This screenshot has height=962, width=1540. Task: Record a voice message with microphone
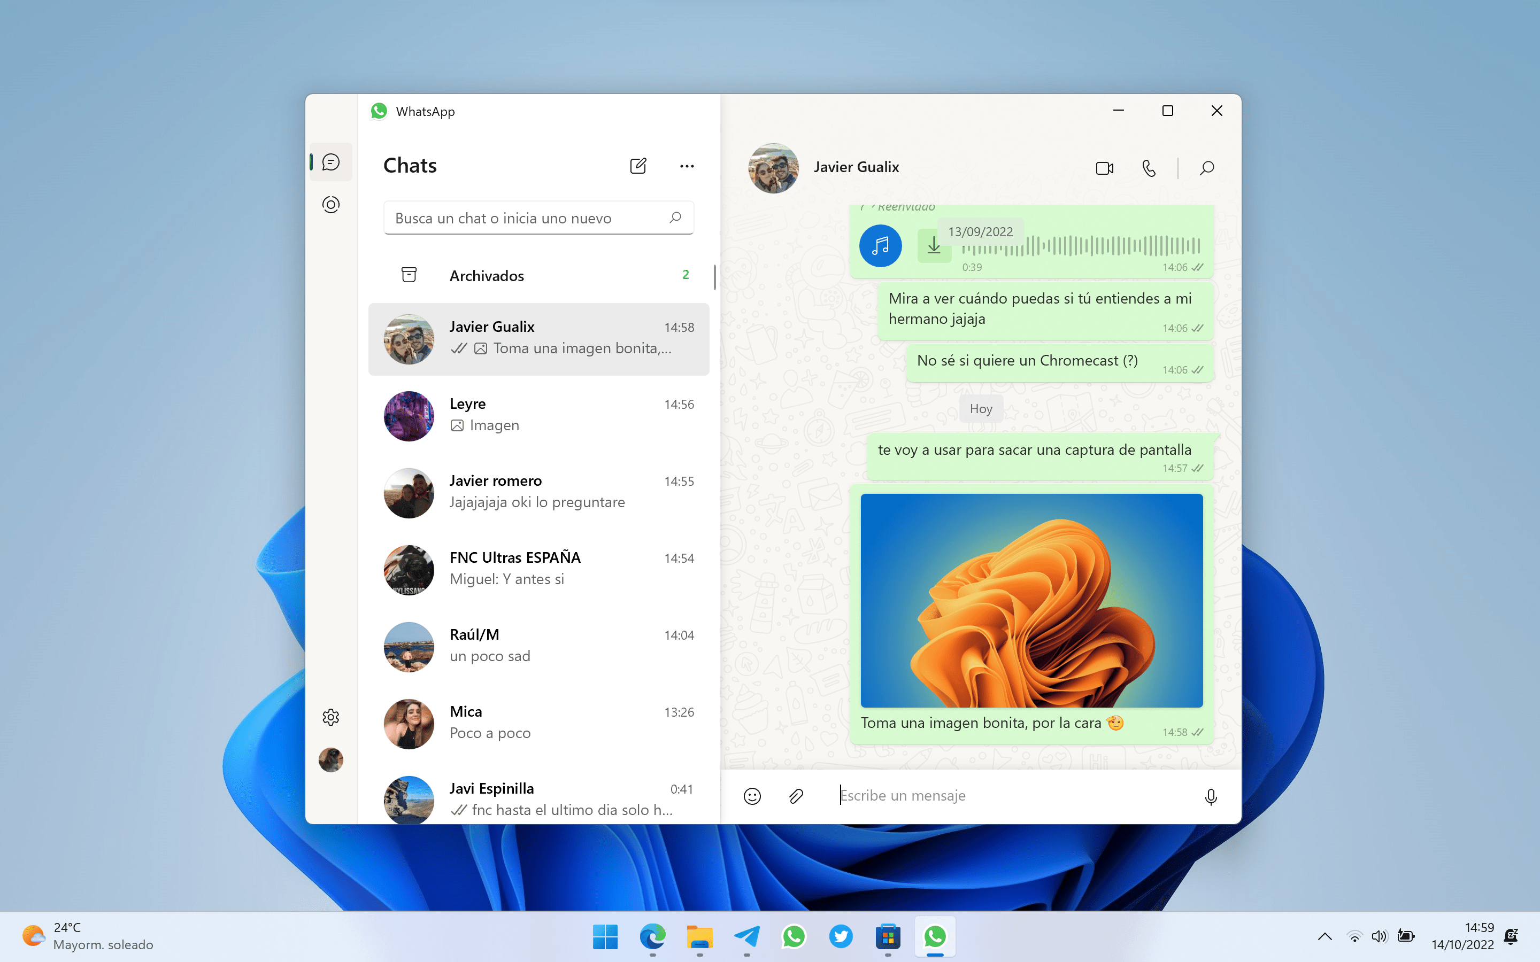[x=1211, y=796]
